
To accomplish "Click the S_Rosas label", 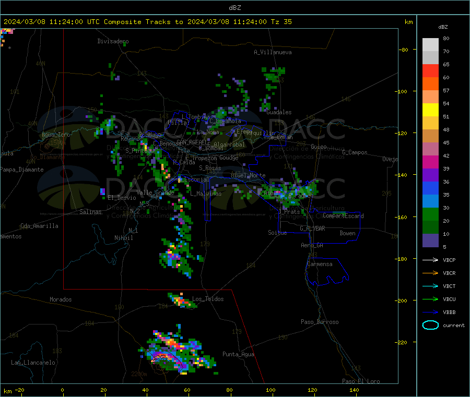I will pyautogui.click(x=210, y=168).
